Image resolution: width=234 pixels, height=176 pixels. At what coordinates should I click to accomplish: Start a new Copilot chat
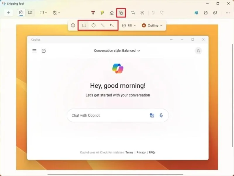(44, 51)
